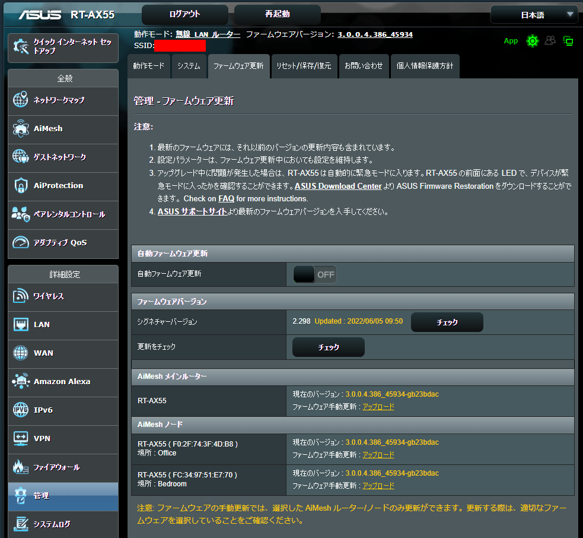Switch to 動作モード tab
The image size is (583, 538).
pyautogui.click(x=149, y=66)
